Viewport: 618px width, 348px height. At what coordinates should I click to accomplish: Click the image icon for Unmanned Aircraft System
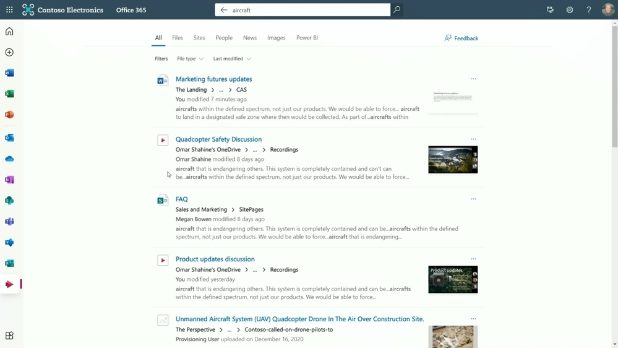(163, 320)
